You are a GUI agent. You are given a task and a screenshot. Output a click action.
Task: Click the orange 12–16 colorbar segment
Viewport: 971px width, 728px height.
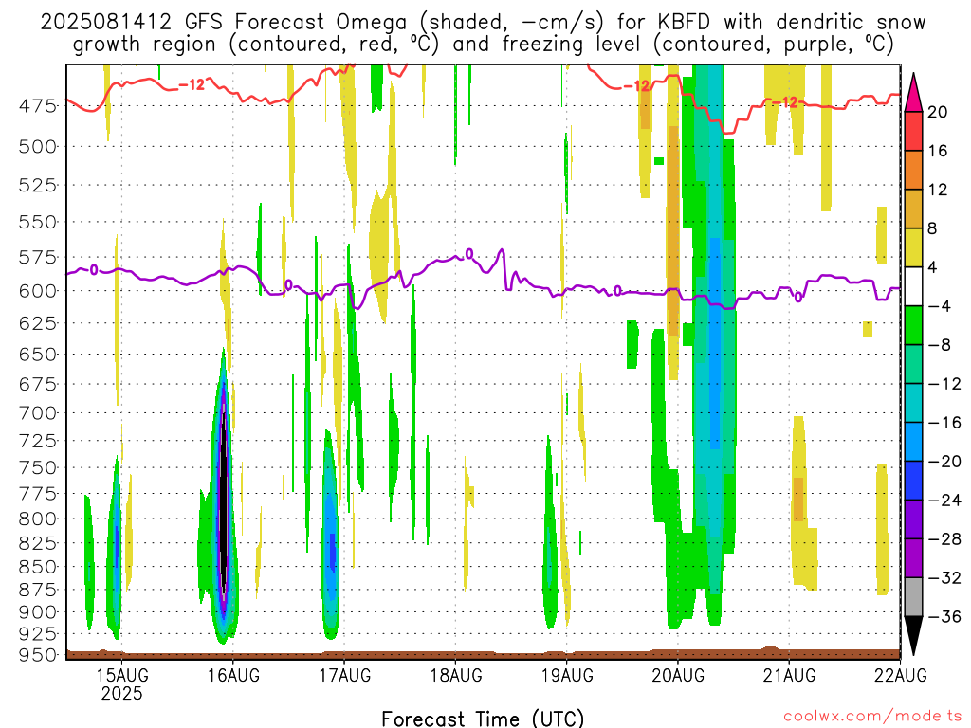click(x=913, y=170)
